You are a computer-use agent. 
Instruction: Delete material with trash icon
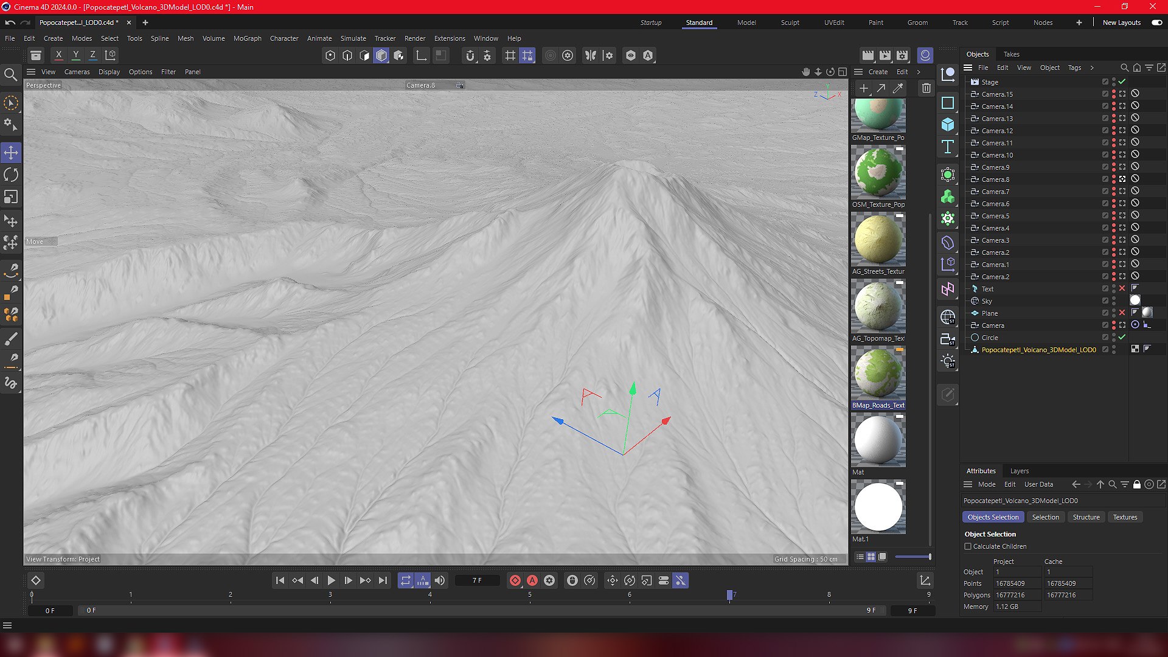[x=926, y=88]
